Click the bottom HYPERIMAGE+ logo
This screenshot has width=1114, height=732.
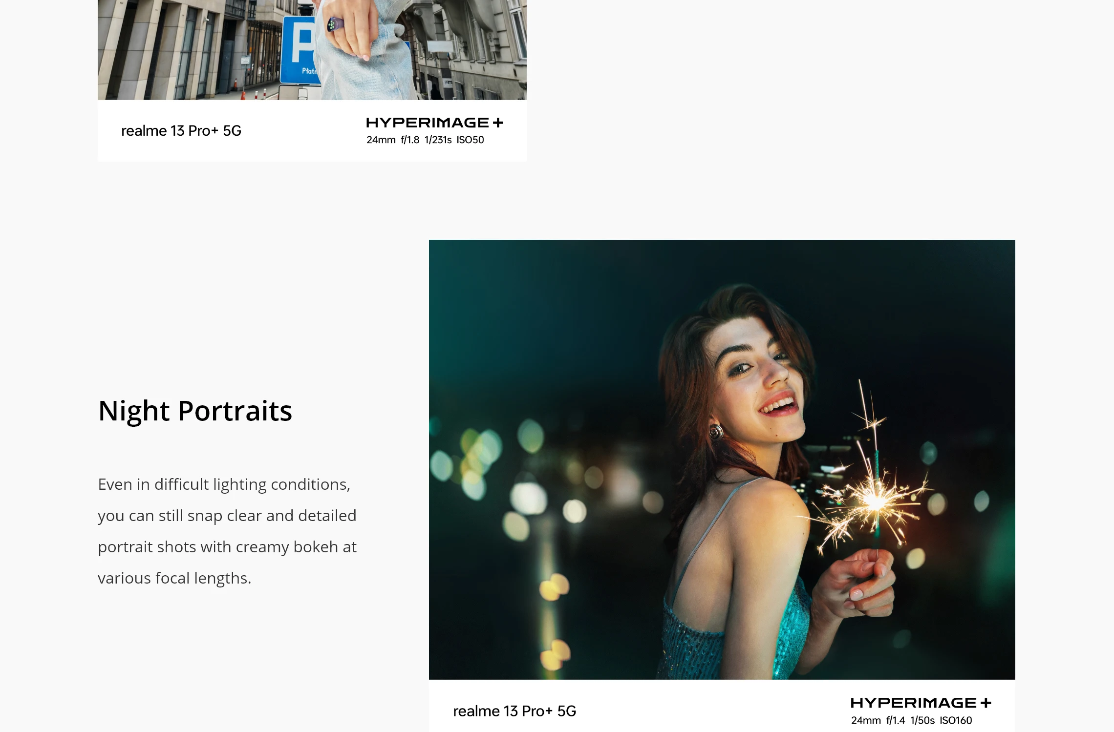[921, 703]
